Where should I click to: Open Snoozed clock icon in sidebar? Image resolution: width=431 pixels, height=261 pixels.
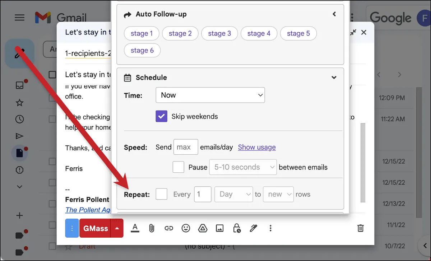(20, 119)
